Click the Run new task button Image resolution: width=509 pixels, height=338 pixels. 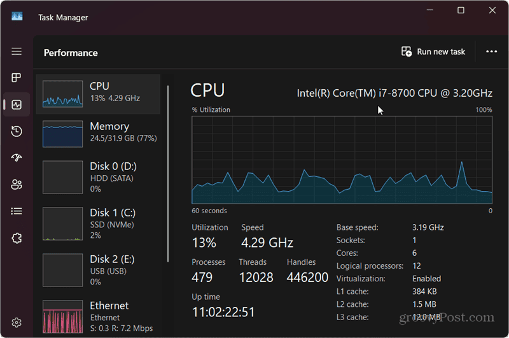[433, 52]
